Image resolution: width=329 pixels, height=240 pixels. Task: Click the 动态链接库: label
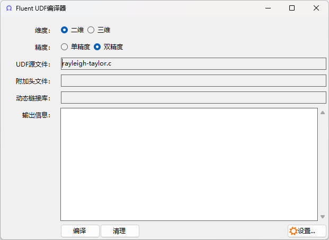click(33, 98)
